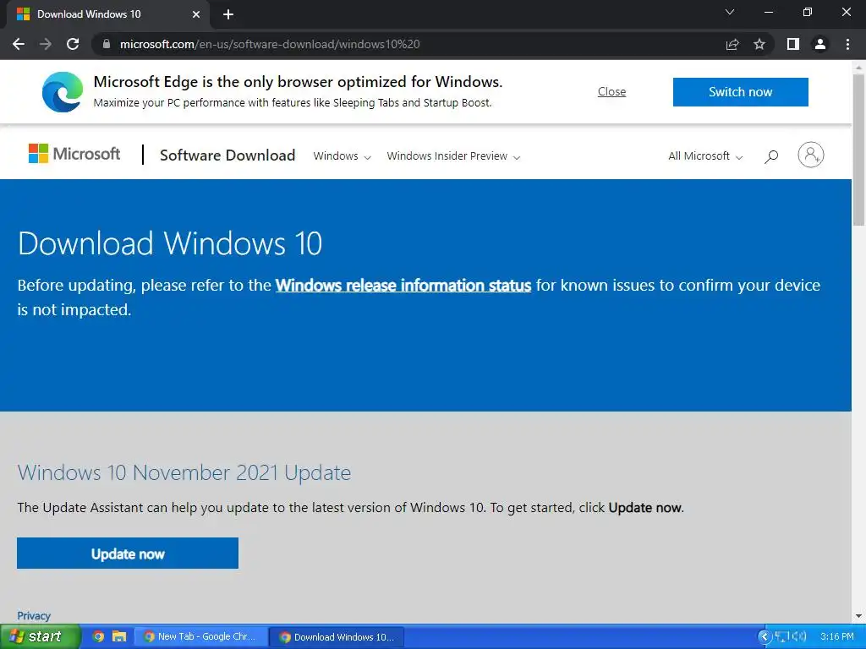Open the Privacy link at page bottom
The image size is (866, 649).
click(x=34, y=615)
